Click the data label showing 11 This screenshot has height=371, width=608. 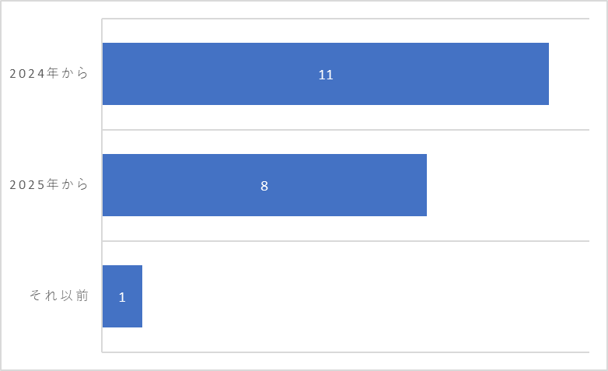coord(326,75)
